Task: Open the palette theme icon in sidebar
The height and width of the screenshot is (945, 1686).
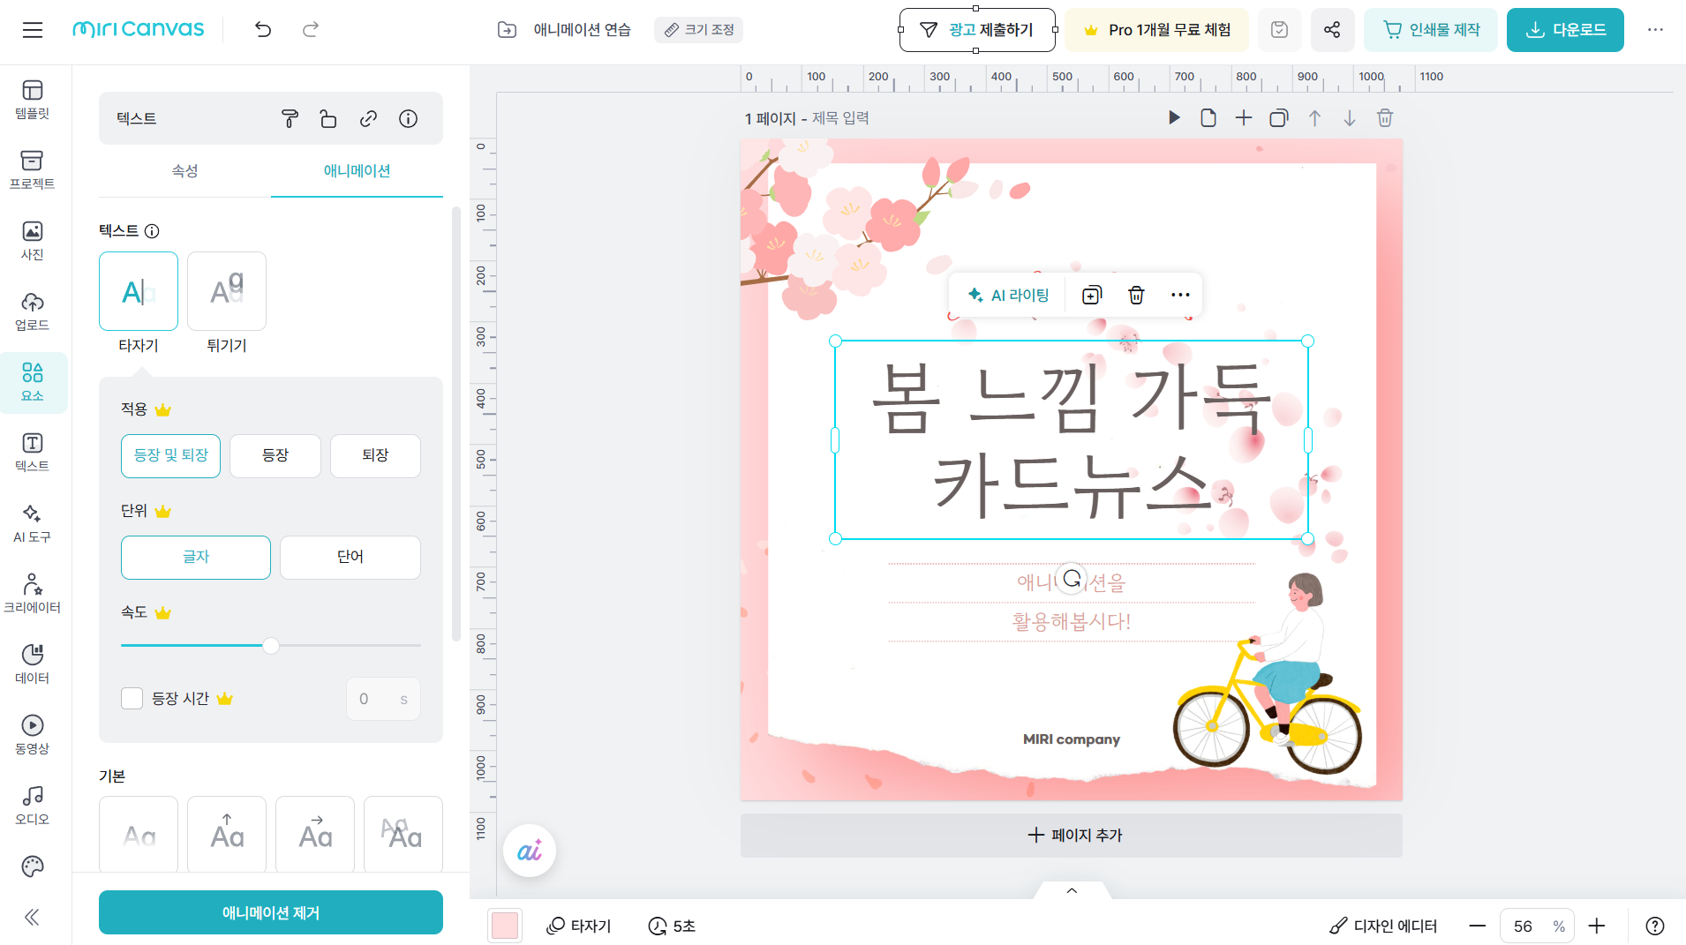Action: pos(33,866)
